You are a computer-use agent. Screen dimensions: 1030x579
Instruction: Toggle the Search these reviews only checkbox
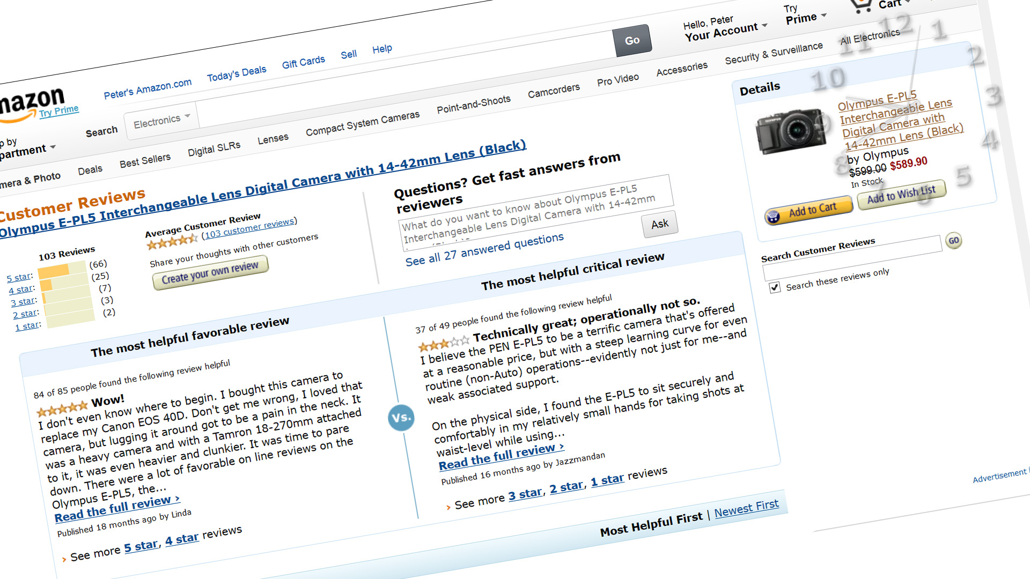click(775, 288)
